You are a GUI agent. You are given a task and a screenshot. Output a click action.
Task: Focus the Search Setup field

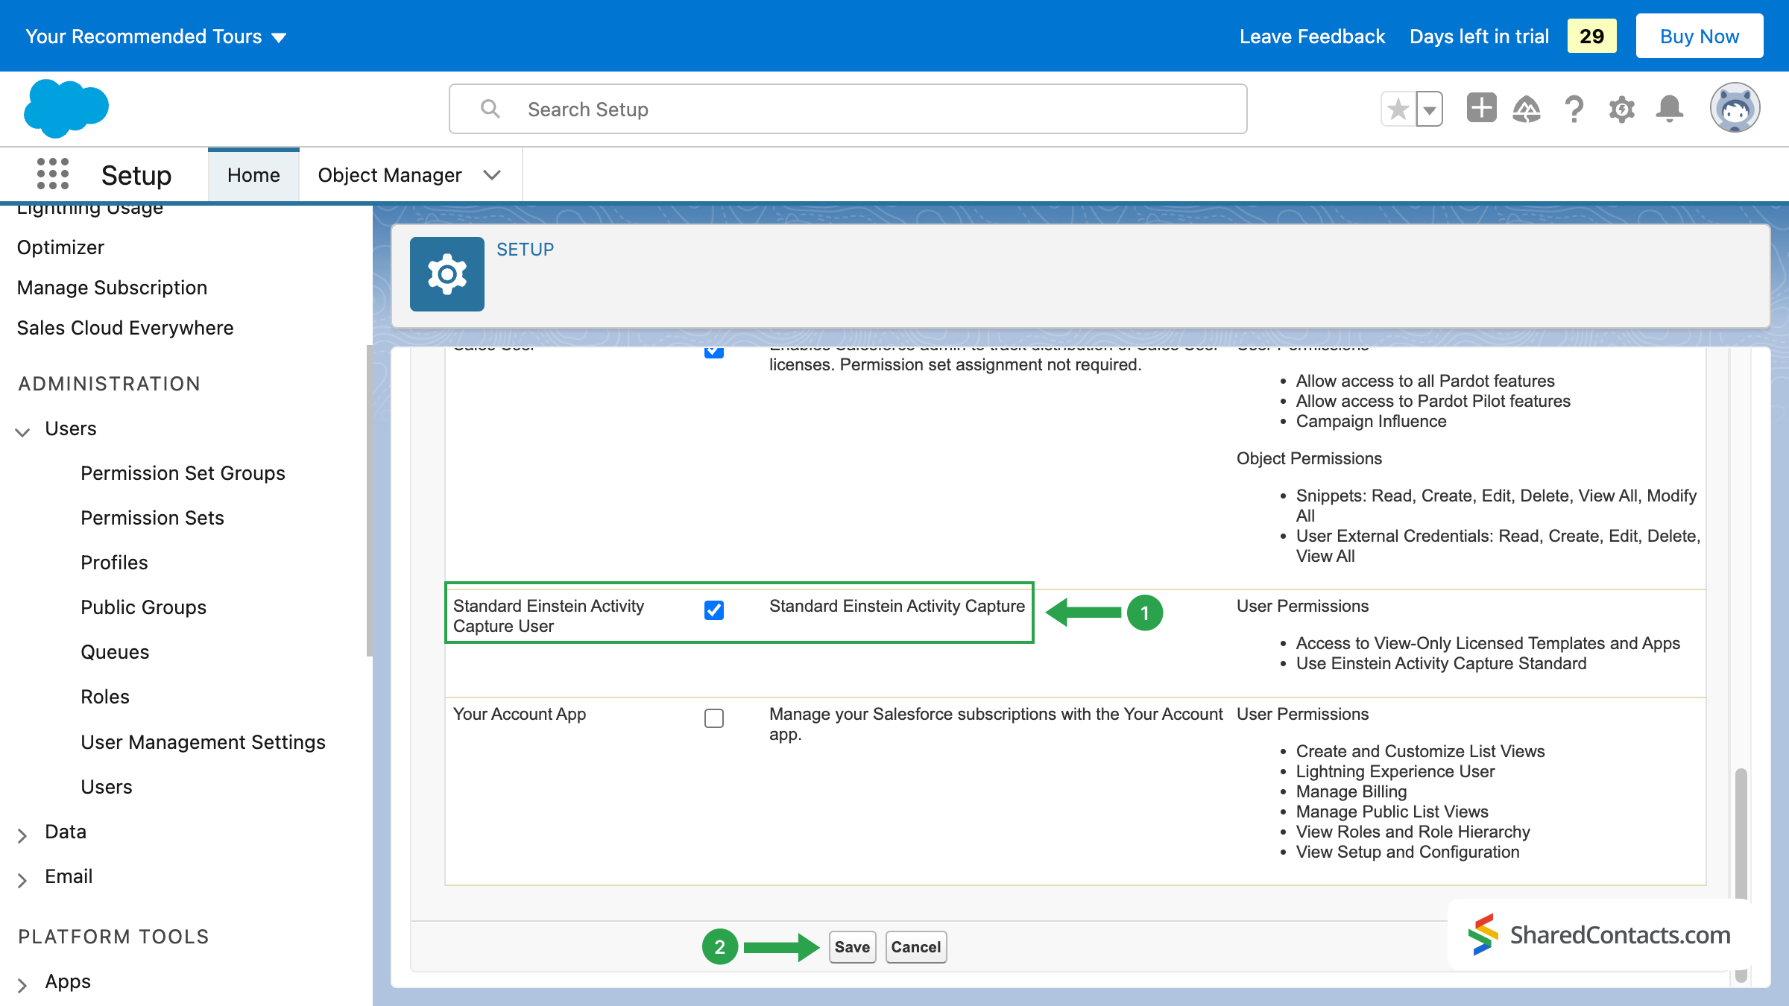pyautogui.click(x=848, y=109)
